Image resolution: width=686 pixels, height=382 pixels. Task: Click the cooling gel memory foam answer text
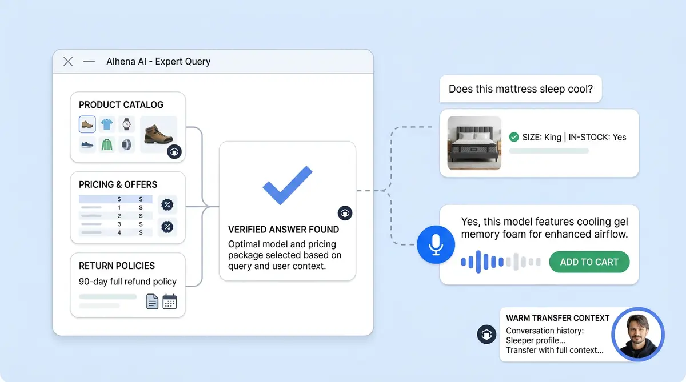545,228
